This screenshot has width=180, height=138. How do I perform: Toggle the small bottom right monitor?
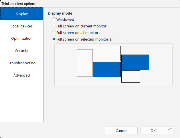tap(131, 77)
